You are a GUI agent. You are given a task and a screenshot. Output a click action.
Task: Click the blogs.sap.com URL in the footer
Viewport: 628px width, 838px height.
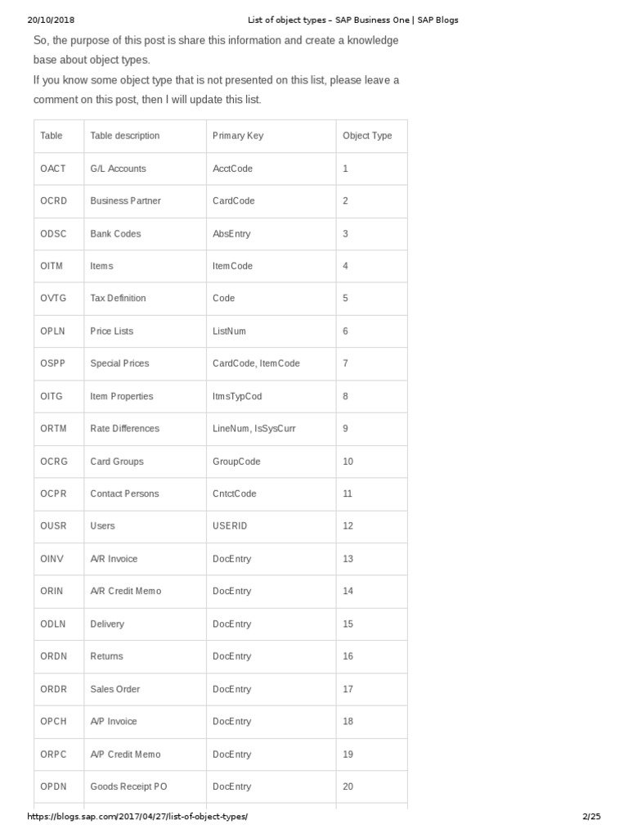(137, 817)
